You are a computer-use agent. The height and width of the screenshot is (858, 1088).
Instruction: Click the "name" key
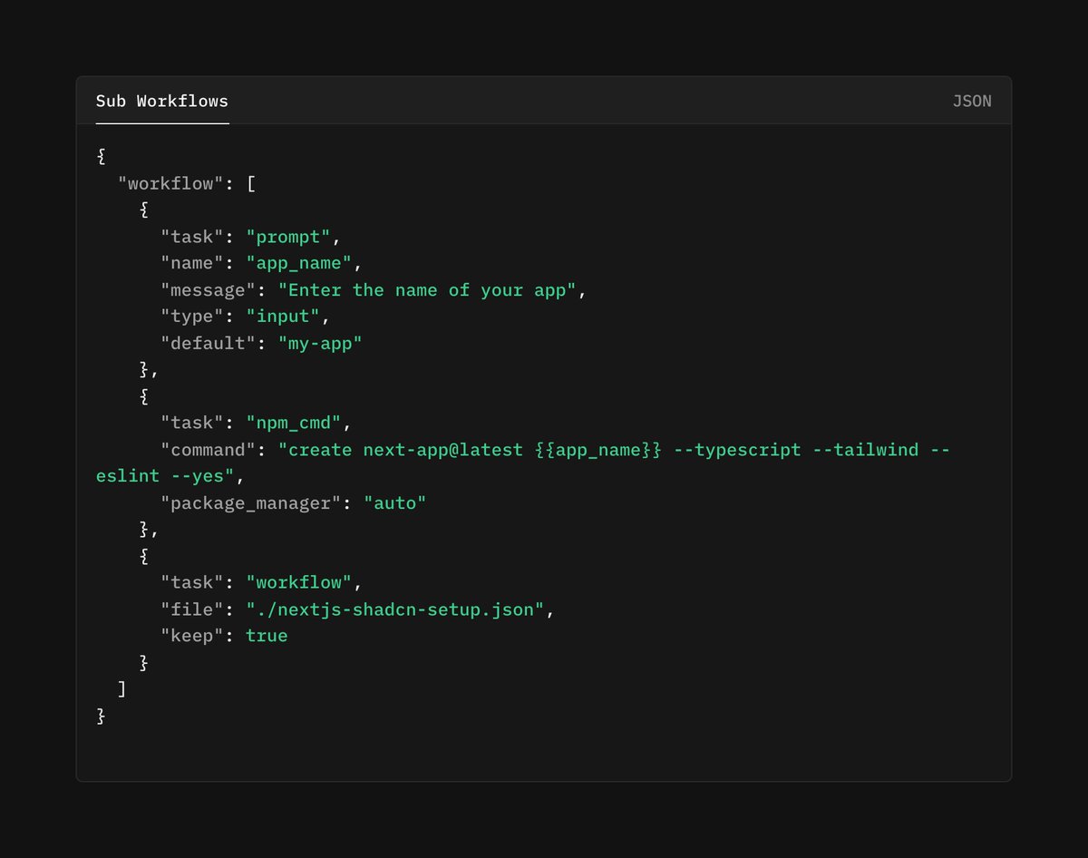click(x=192, y=263)
